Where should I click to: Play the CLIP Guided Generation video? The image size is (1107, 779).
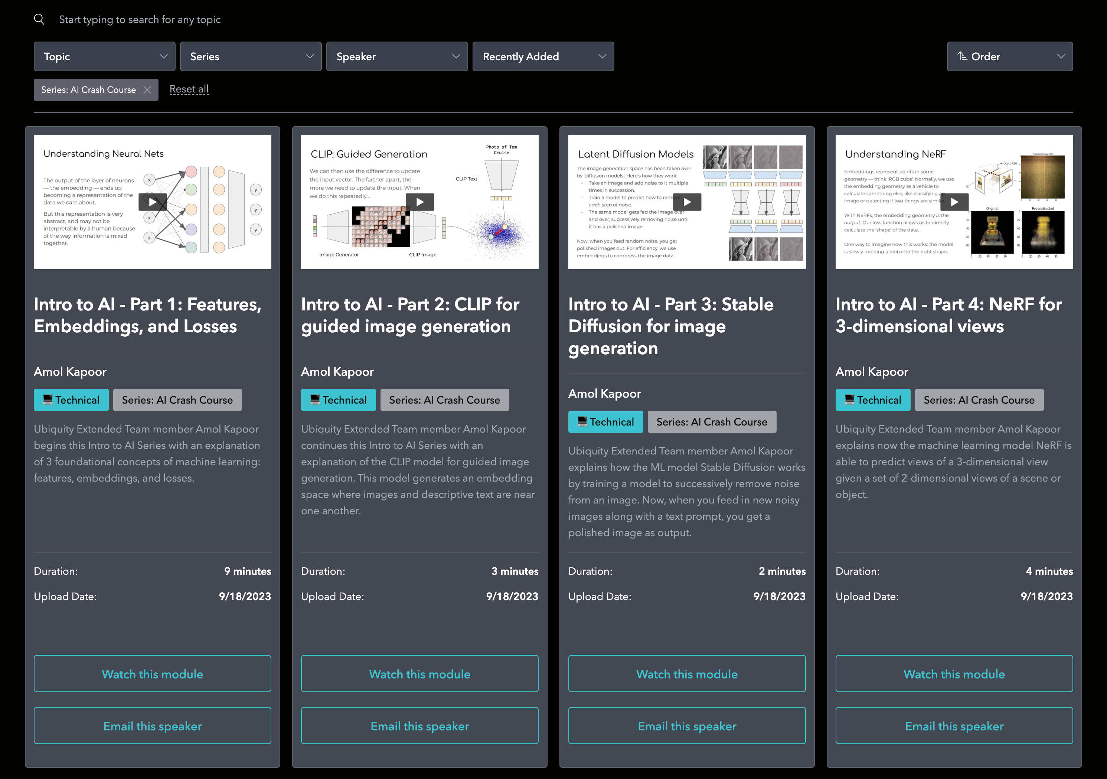tap(419, 202)
